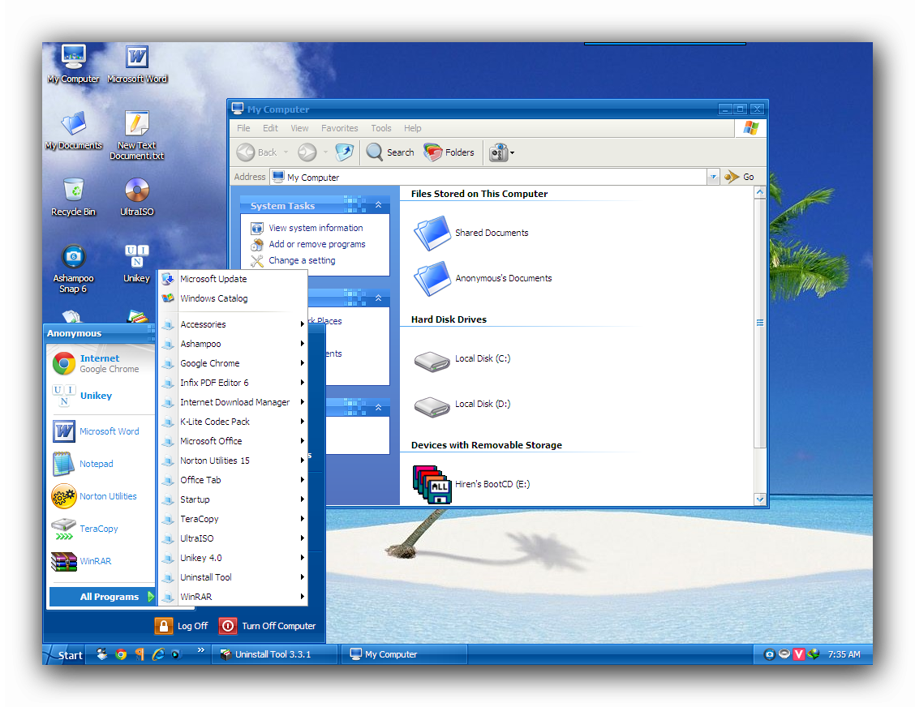Image resolution: width=915 pixels, height=707 pixels.
Task: Launch Unikey desktop shortcut
Action: [137, 263]
